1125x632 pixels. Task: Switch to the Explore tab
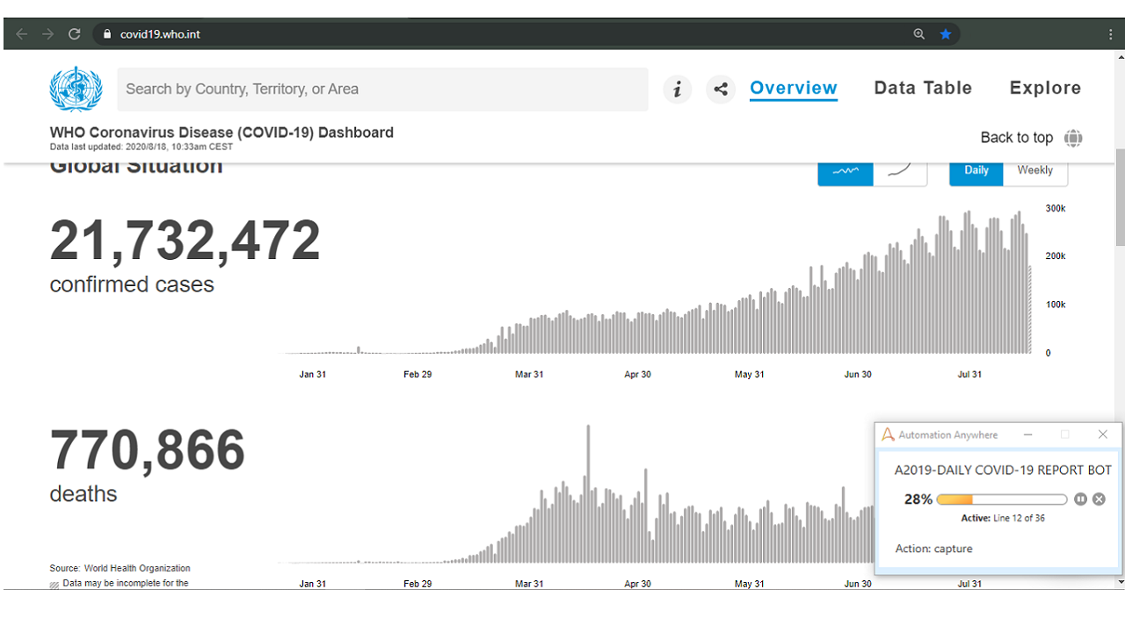(x=1045, y=88)
